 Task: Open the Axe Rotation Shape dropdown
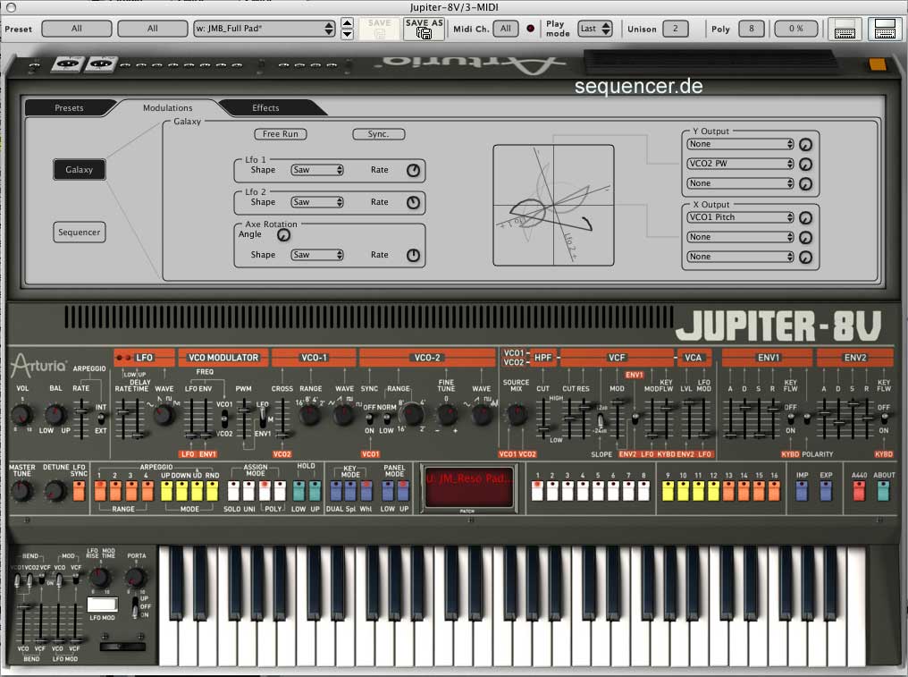[x=317, y=255]
